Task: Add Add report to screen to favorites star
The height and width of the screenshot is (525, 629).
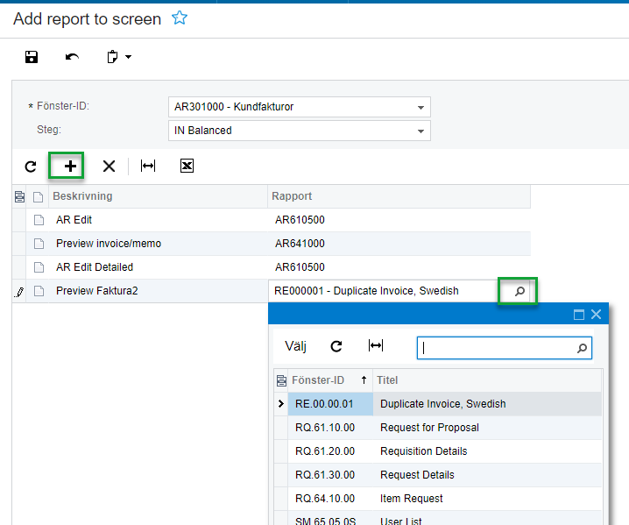Action: (x=180, y=18)
